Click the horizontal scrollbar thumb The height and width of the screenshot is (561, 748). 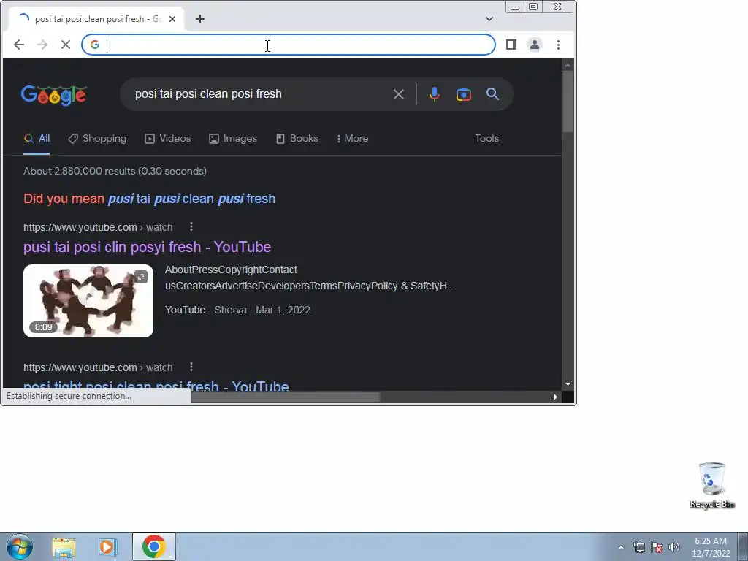click(286, 397)
